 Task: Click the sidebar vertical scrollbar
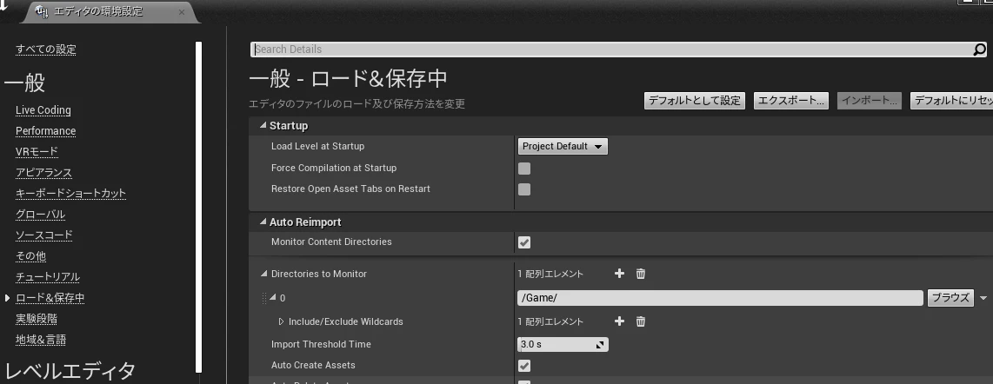(x=199, y=207)
